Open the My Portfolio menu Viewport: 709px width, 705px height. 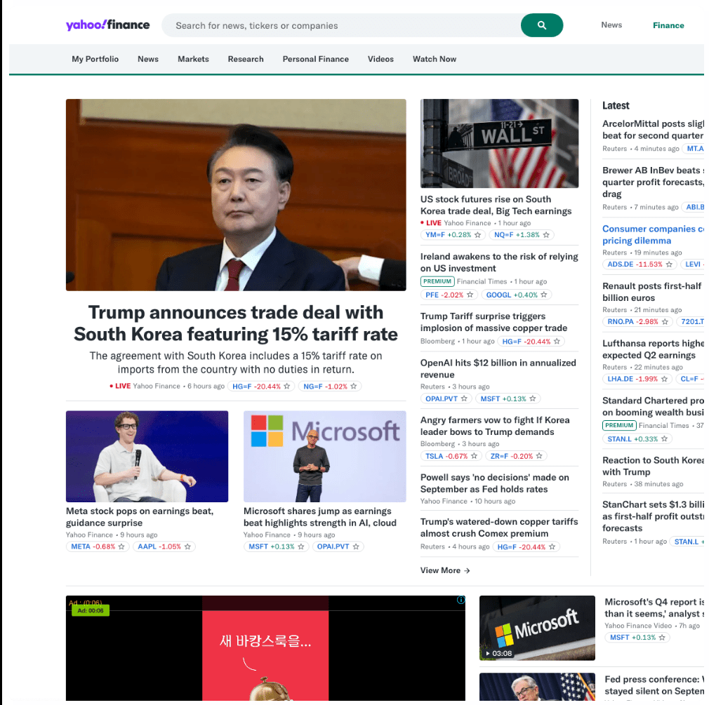coord(95,59)
